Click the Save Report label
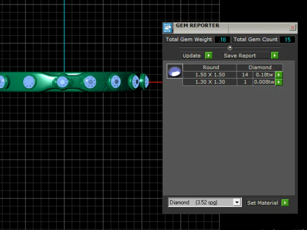 pos(240,56)
